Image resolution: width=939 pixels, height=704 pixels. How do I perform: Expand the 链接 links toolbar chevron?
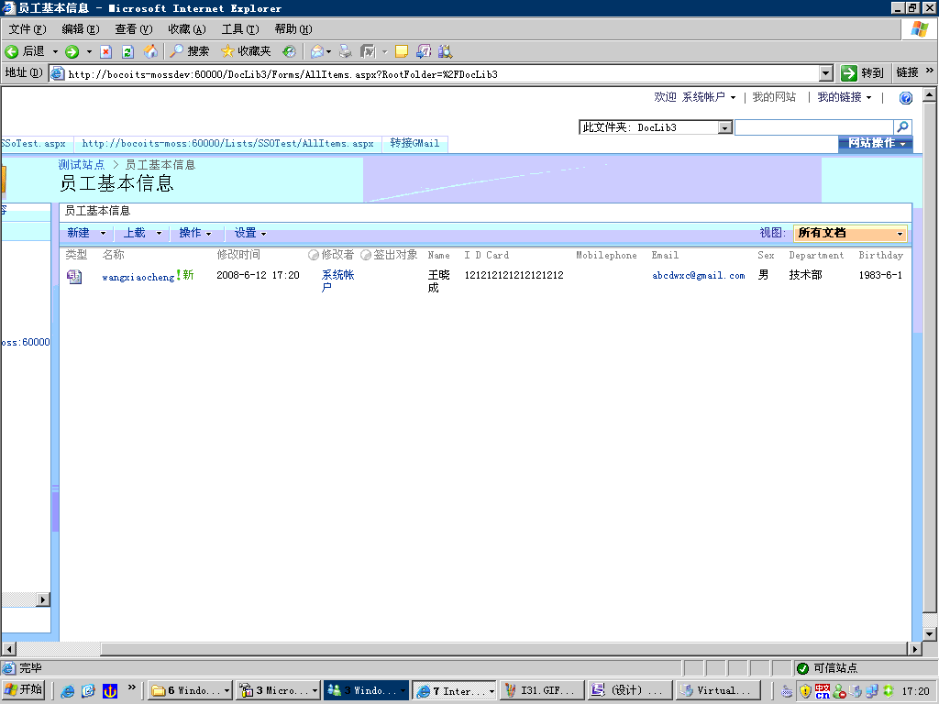tap(930, 71)
